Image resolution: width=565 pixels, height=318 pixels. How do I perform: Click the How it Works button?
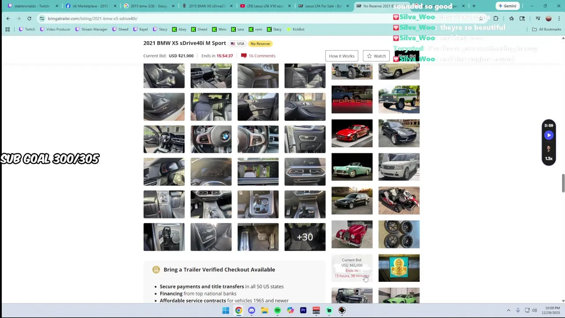click(342, 56)
